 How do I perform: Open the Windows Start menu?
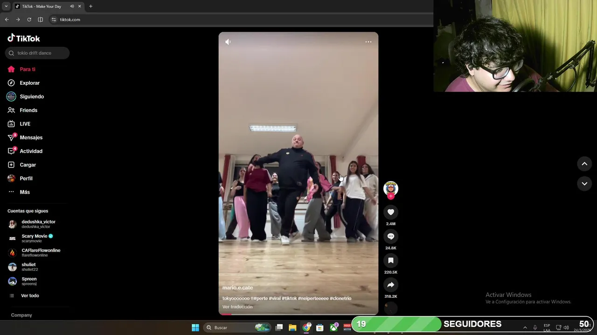(195, 328)
